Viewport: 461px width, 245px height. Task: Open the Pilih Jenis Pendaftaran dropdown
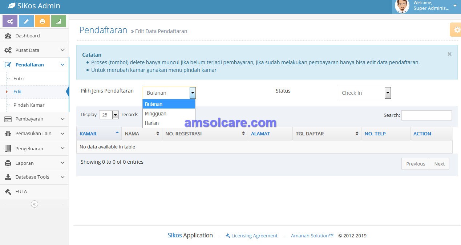[x=169, y=93]
